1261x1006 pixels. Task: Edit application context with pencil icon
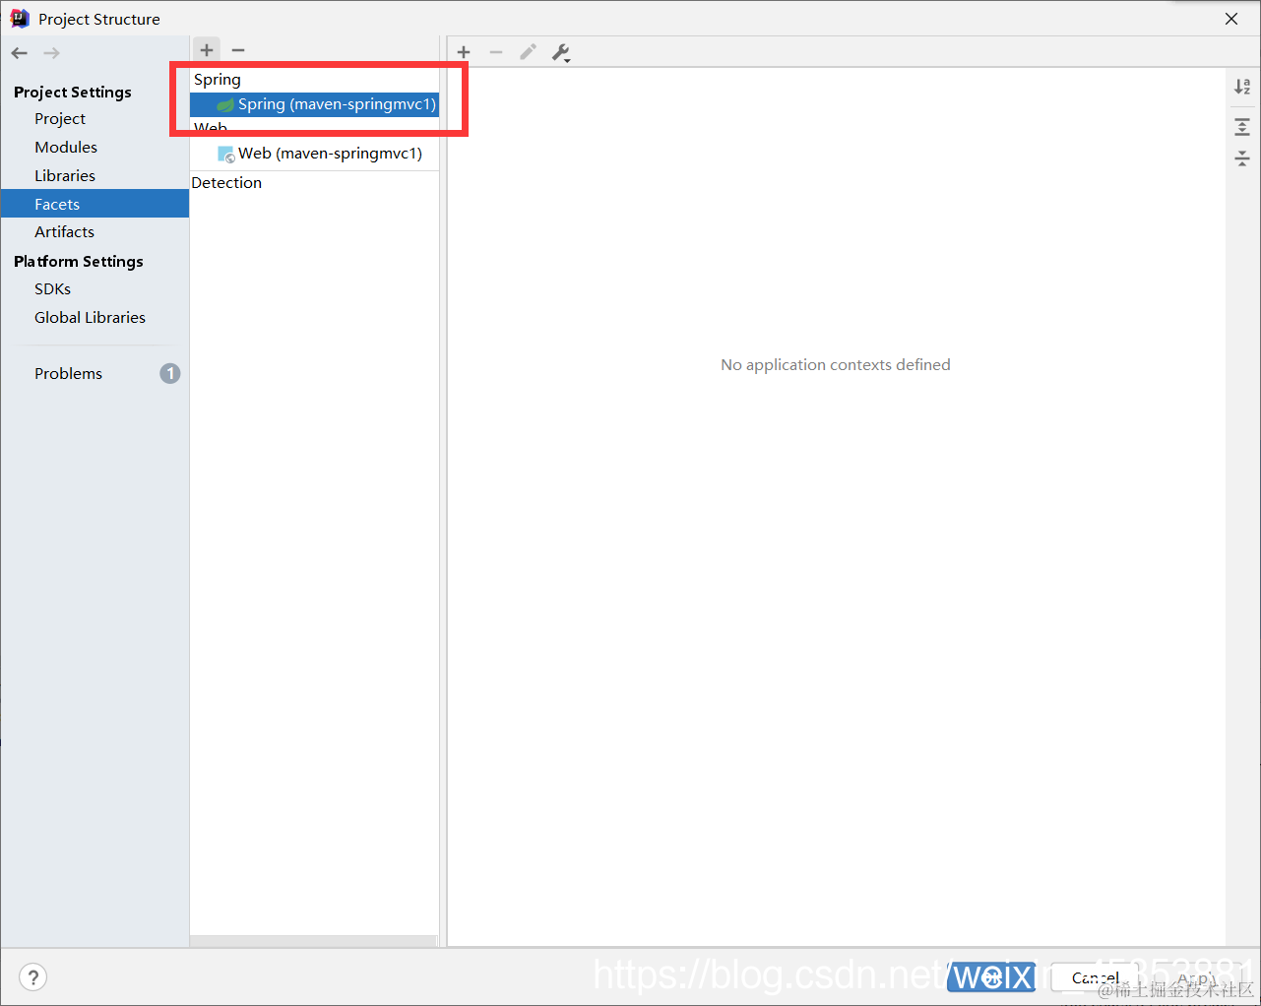[x=529, y=52]
